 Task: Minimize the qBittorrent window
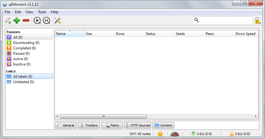[237, 3]
